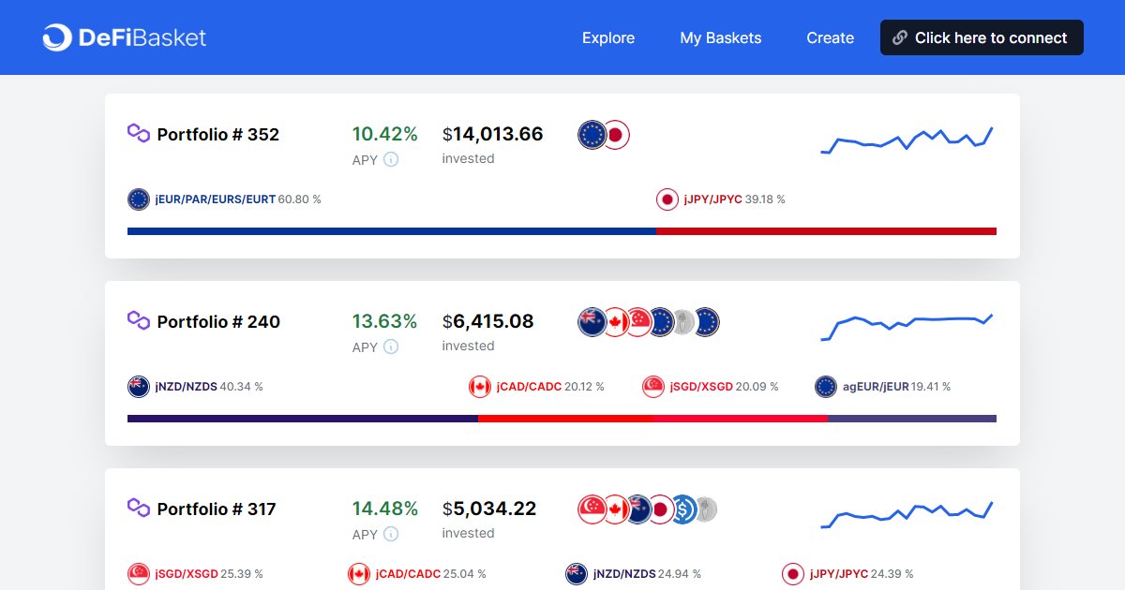1125x590 pixels.
Task: Open the Explore section
Action: coord(607,37)
